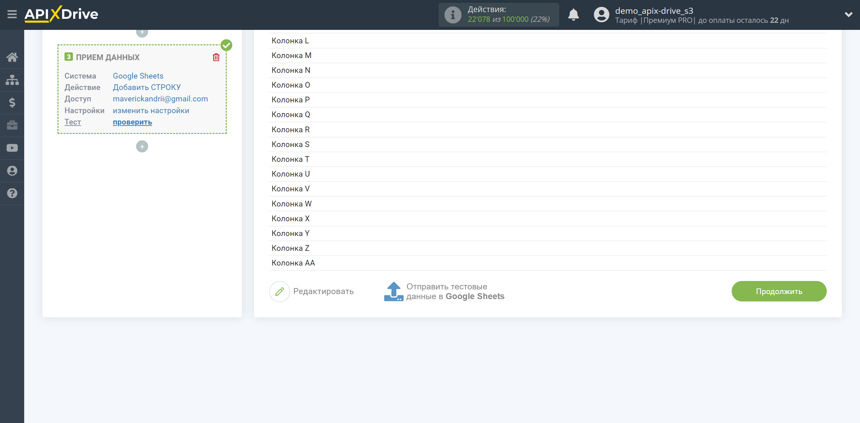Delete the data receiving block
The width and height of the screenshot is (860, 423).
pos(216,57)
